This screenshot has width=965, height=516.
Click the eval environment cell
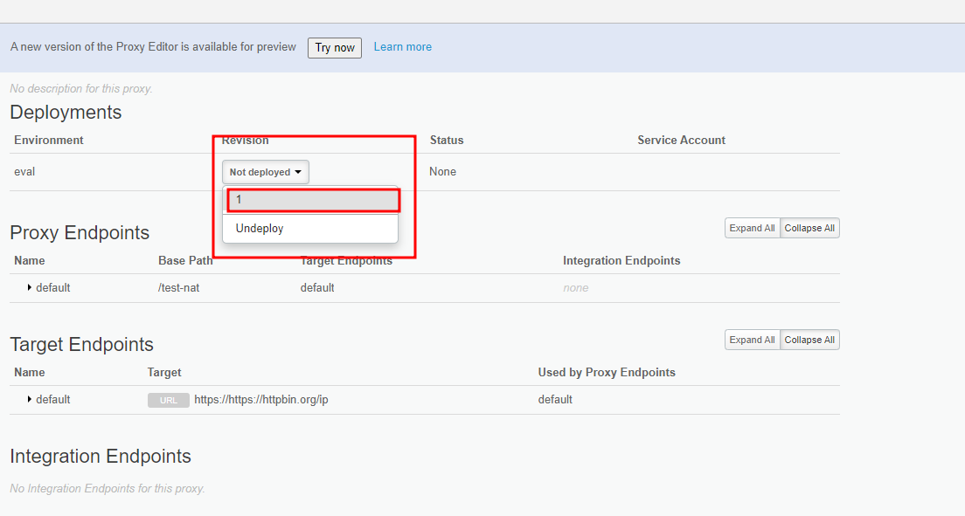24,172
